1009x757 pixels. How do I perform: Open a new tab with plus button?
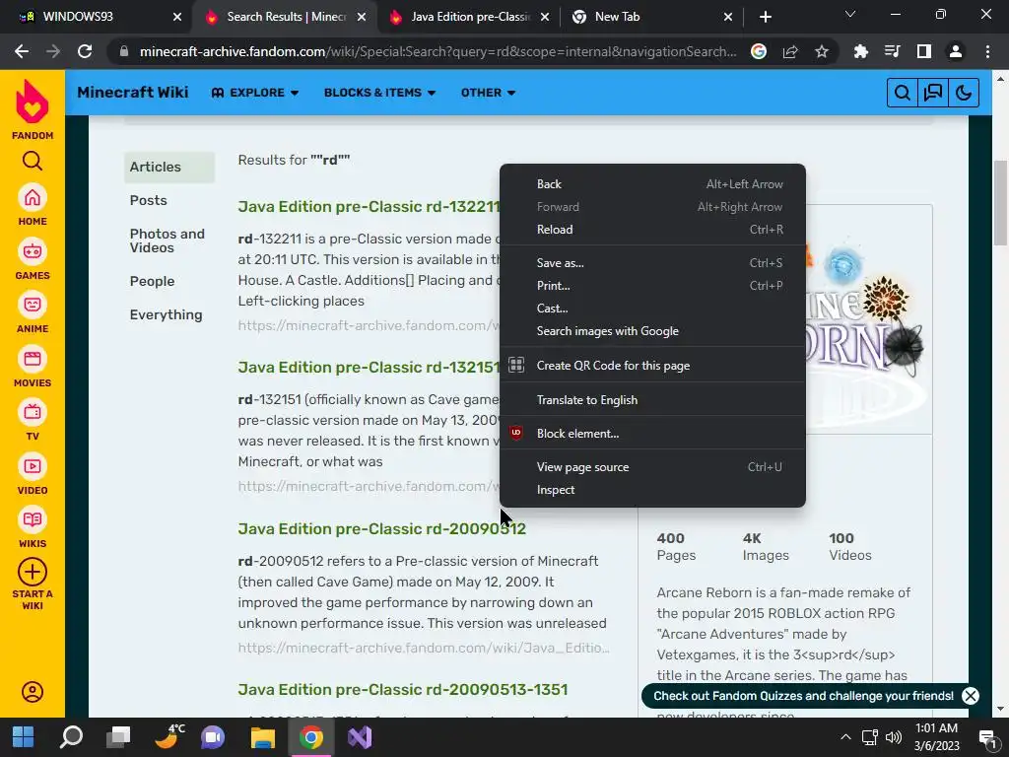pos(765,17)
